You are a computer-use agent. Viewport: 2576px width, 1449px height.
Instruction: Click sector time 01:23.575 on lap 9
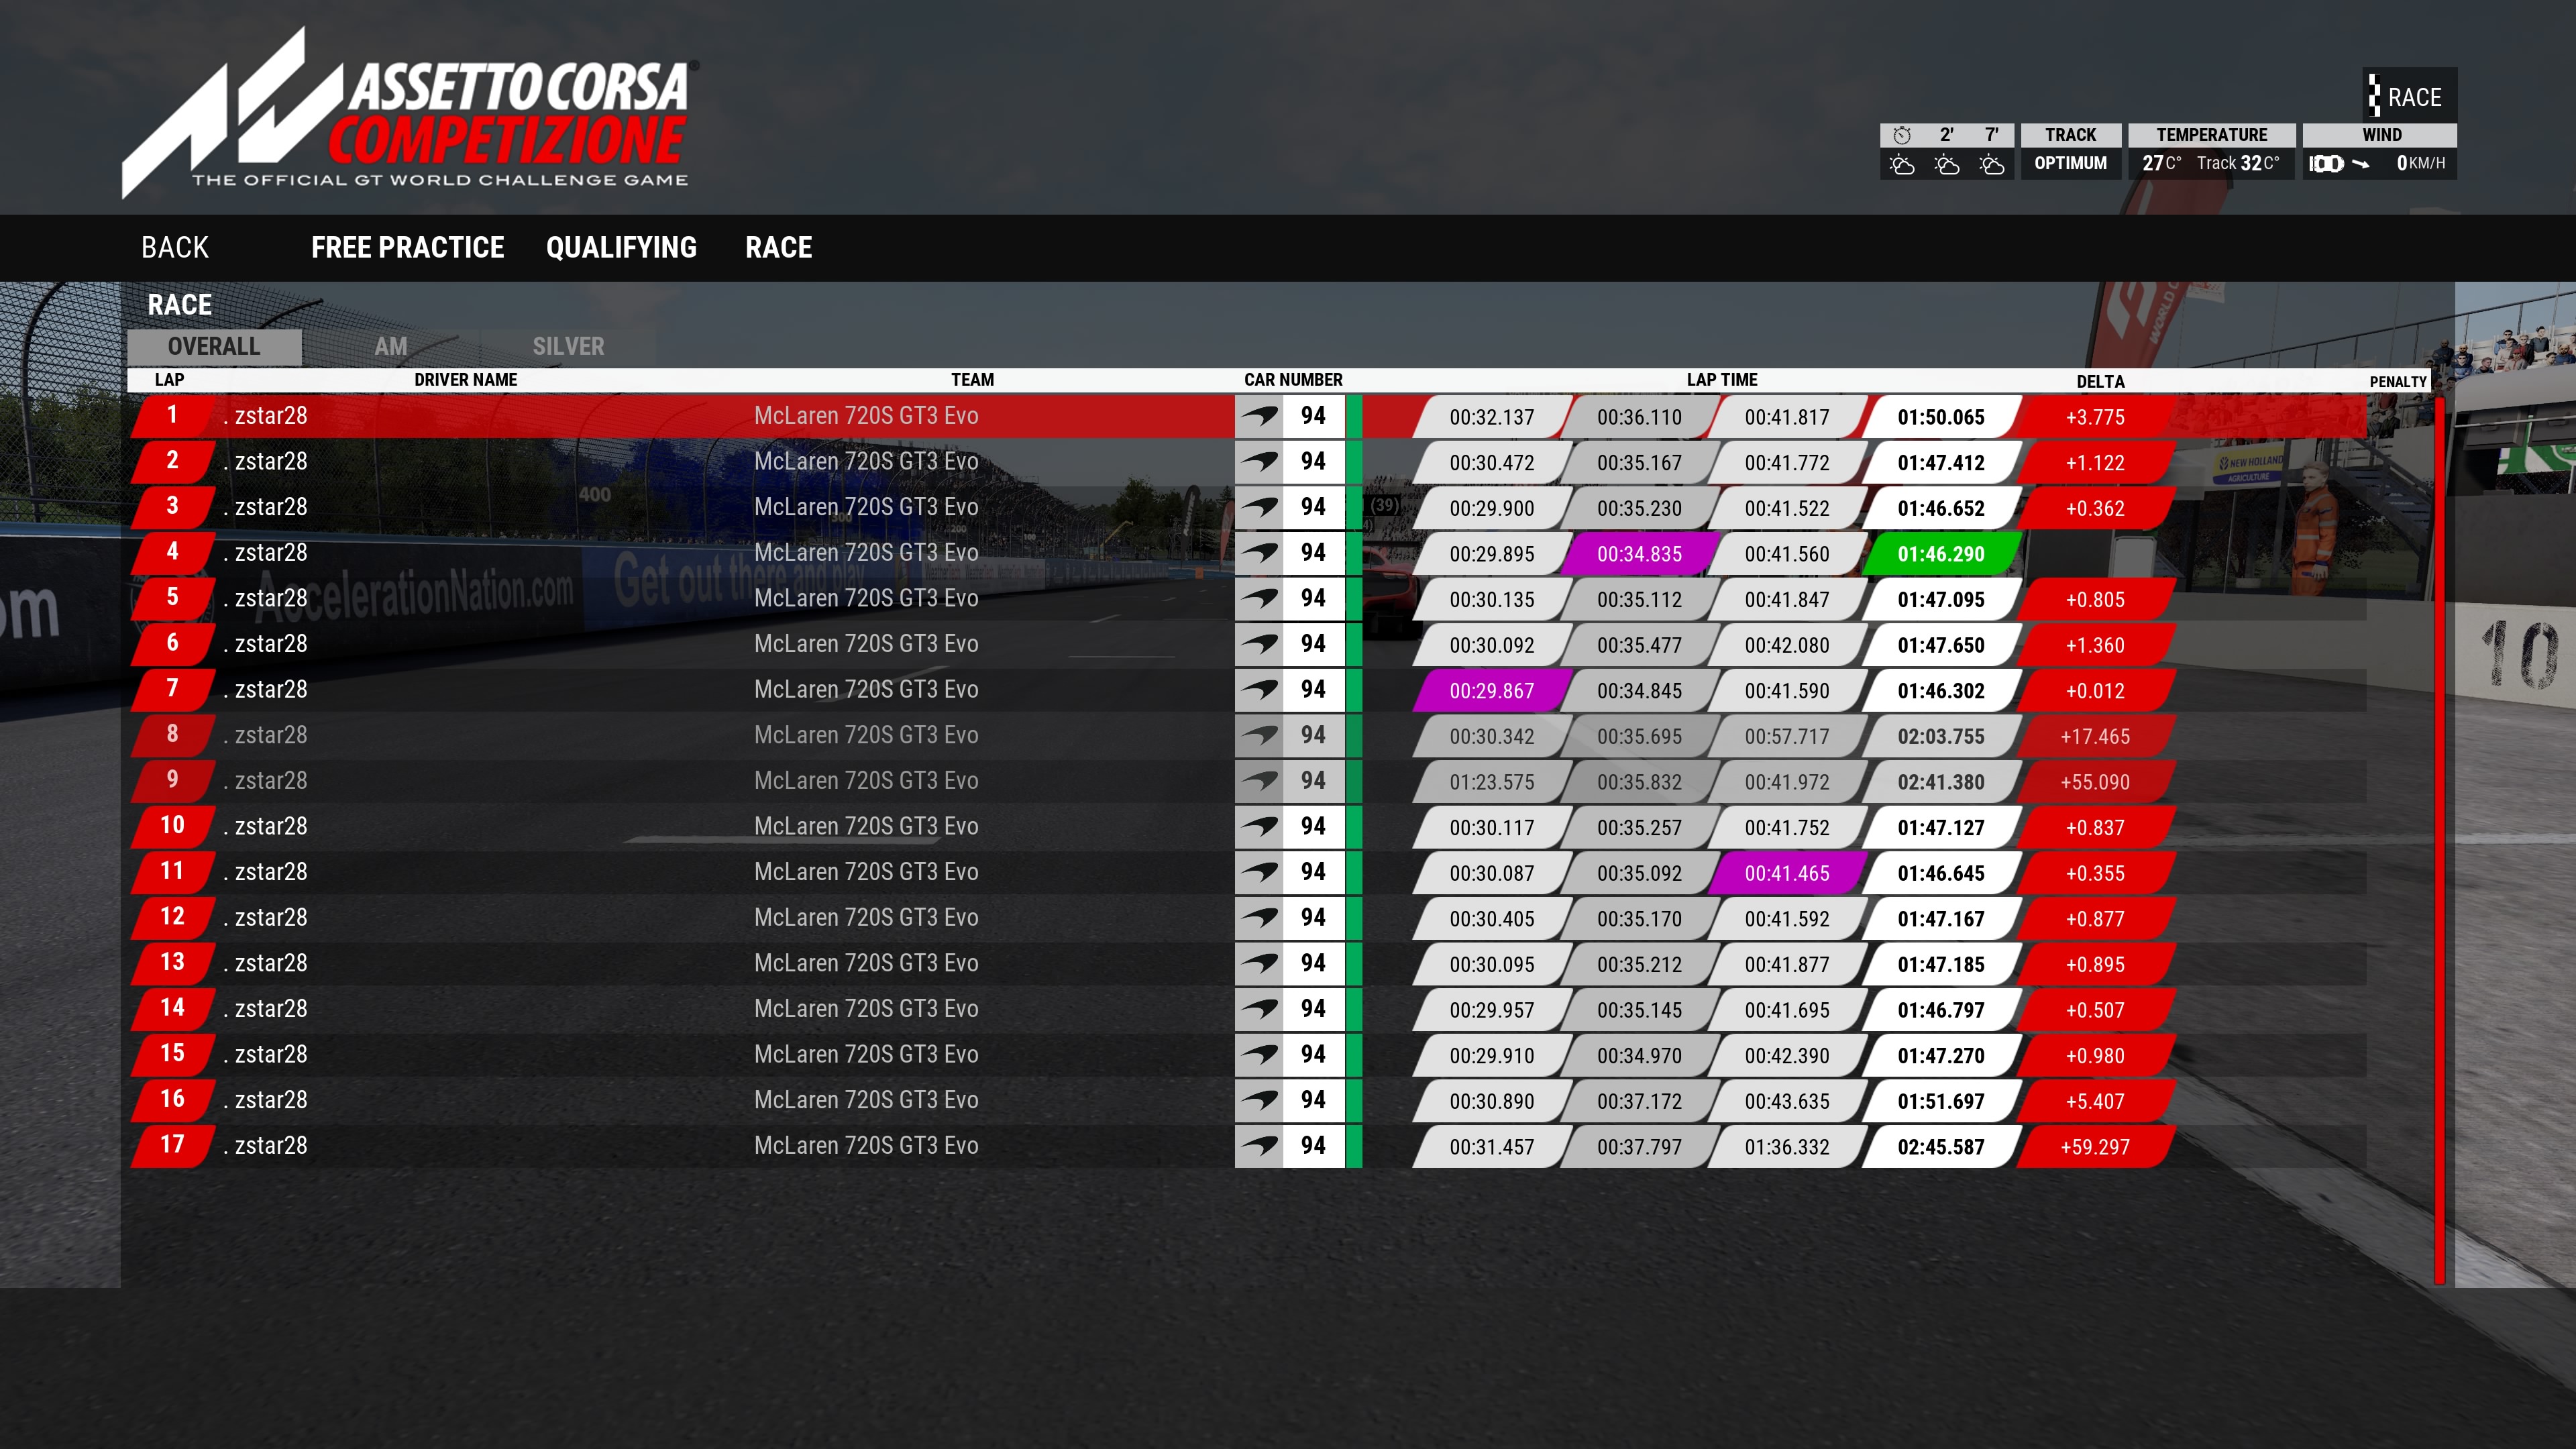(x=1491, y=782)
